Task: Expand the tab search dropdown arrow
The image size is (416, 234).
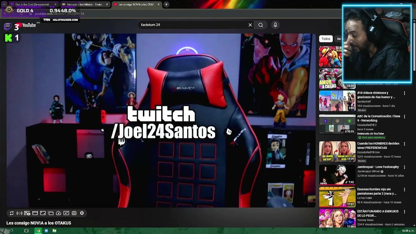Action: point(4,5)
